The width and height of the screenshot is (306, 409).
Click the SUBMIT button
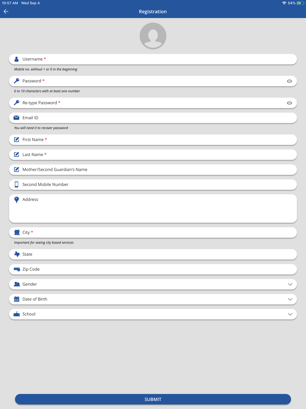coord(153,399)
